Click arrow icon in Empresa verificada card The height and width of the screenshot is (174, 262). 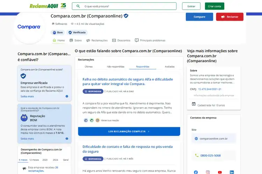click(x=67, y=96)
